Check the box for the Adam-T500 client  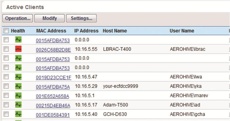[x=6, y=105]
